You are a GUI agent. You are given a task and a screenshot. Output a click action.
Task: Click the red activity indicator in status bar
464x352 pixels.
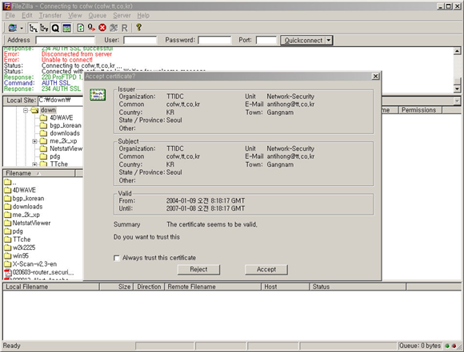pos(454,346)
